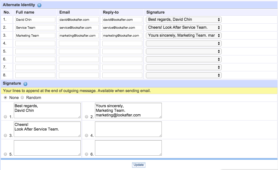Click the 'Full name' column header
278x170 pixels.
[x=25, y=12]
